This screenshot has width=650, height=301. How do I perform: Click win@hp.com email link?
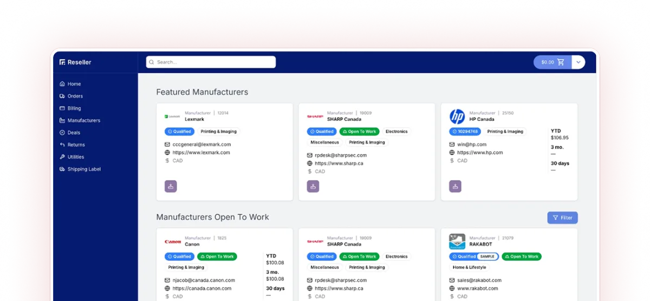(x=472, y=144)
